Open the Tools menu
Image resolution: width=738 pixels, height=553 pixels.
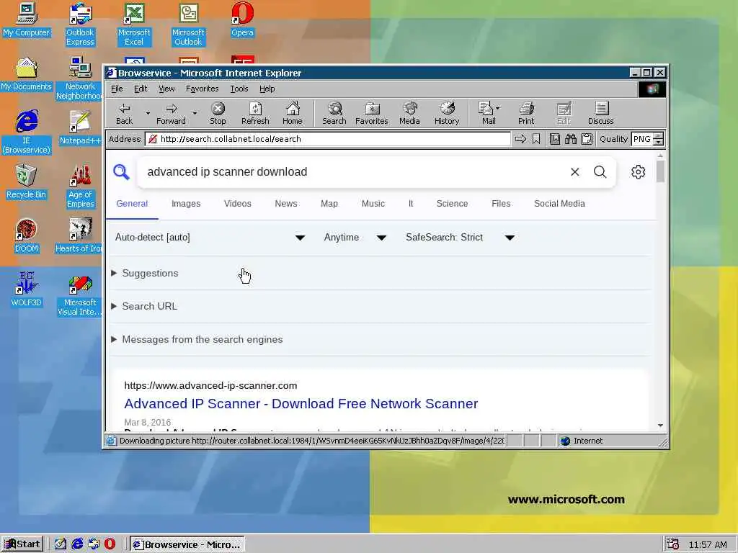[x=239, y=89]
